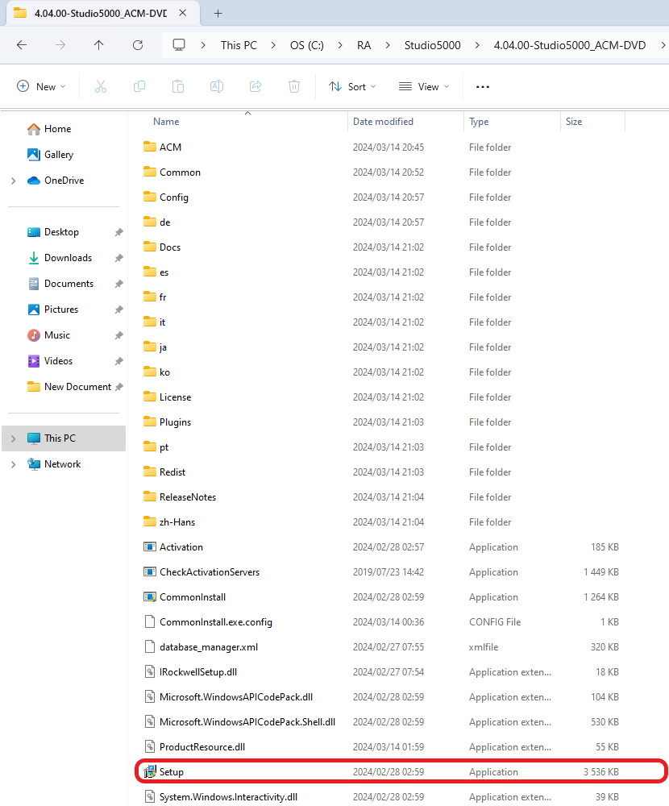Expand chevron after RA breadcrumb

point(387,45)
